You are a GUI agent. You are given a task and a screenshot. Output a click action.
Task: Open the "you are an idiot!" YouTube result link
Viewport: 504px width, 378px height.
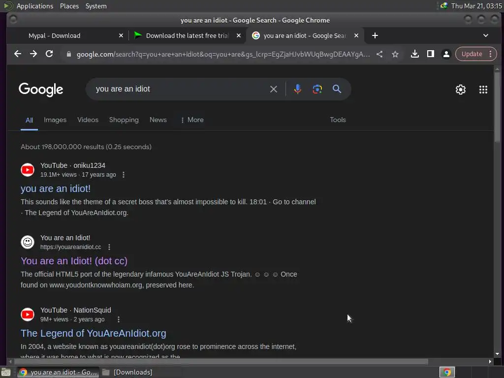(x=56, y=189)
